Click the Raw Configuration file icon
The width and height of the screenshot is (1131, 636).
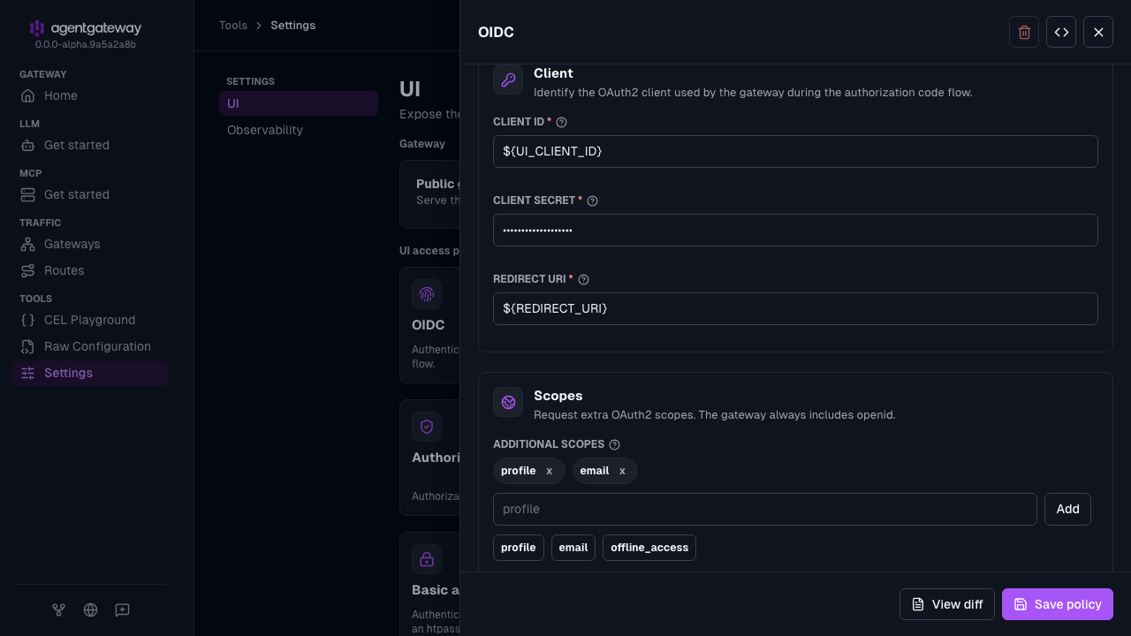point(28,346)
